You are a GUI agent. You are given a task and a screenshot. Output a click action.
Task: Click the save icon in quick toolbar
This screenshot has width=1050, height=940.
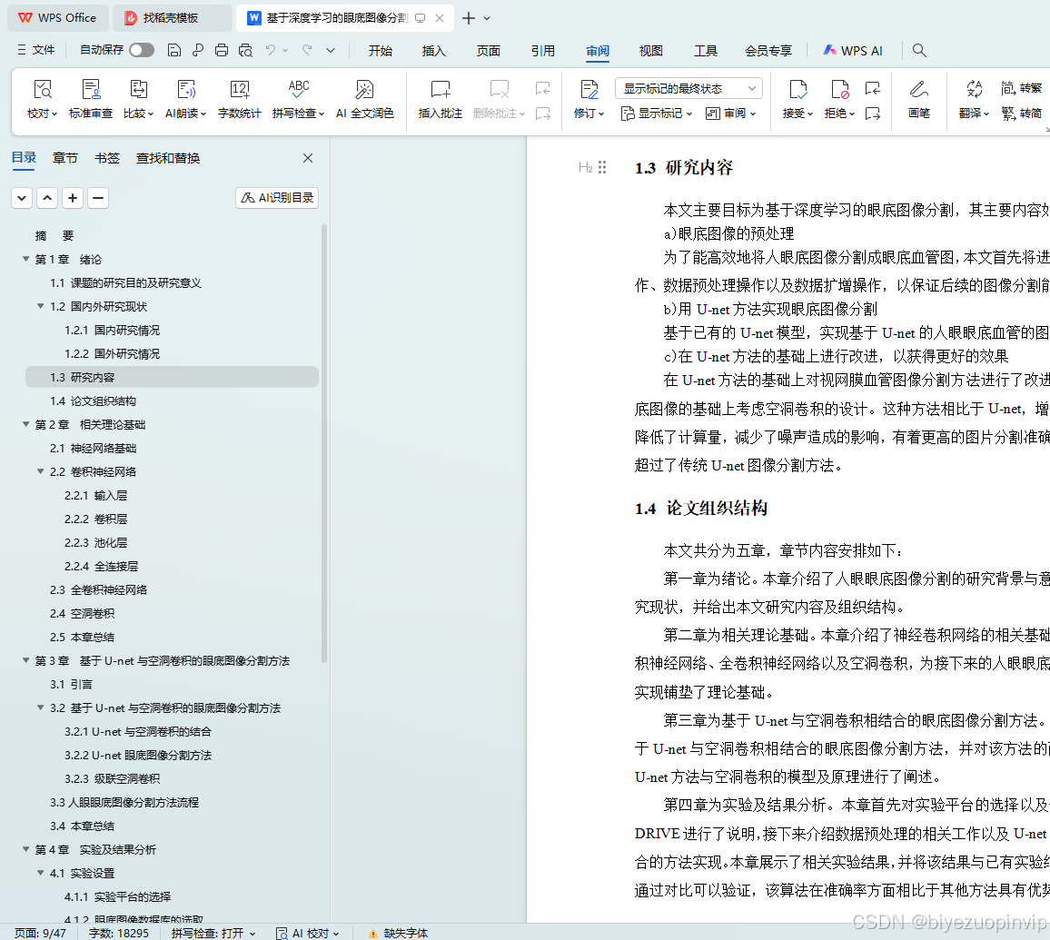[174, 50]
